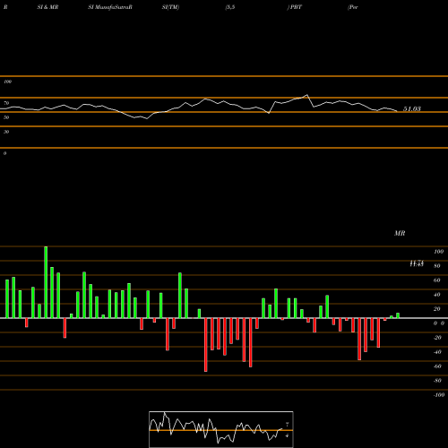Click the RSI value label 51.03
This screenshot has height=448, width=448.
click(412, 109)
